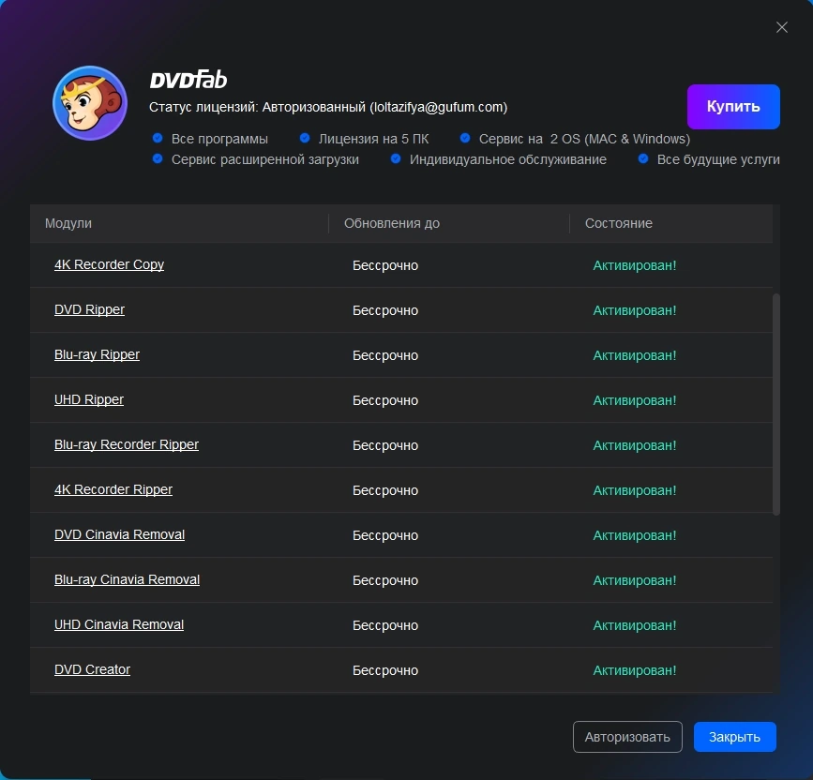Click the Лицензия на 5 ПК text

(373, 139)
